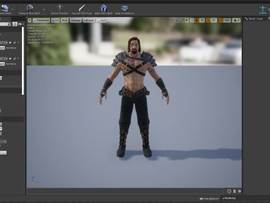The height and width of the screenshot is (203, 270).
Task: Select the scale gizmo tool
Action: click(x=182, y=20)
